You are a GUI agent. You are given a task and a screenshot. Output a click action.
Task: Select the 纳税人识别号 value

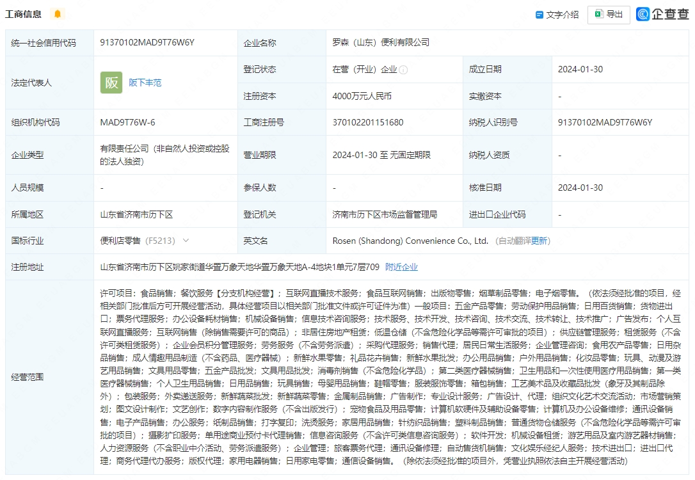(605, 123)
